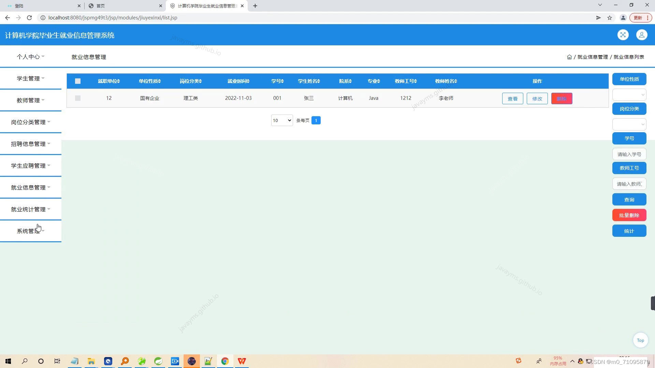The height and width of the screenshot is (368, 655).
Task: Click 查看 button for 张三 record
Action: pos(512,99)
